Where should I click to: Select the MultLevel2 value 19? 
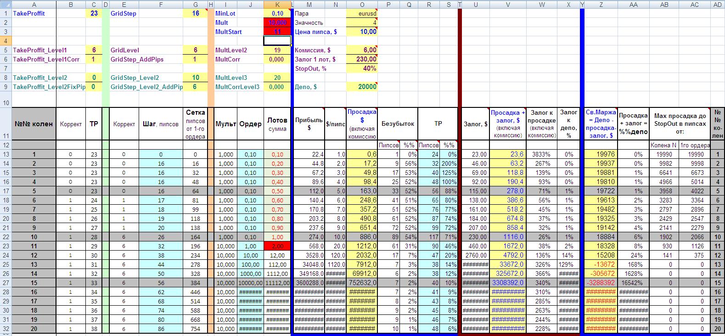coord(277,50)
